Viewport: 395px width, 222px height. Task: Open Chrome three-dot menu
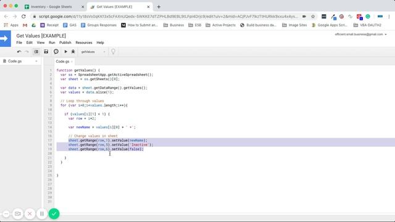389,17
